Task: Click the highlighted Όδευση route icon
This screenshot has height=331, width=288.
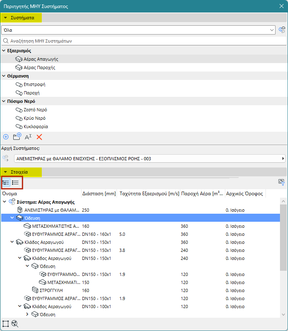Action: point(20,218)
